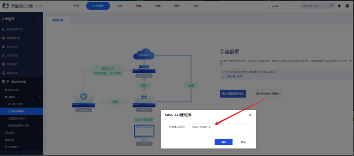Open the help question mark icon

click(347, 6)
